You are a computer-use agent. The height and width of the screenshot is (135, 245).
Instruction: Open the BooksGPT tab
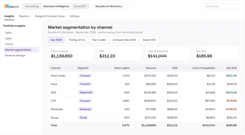click(x=80, y=6)
